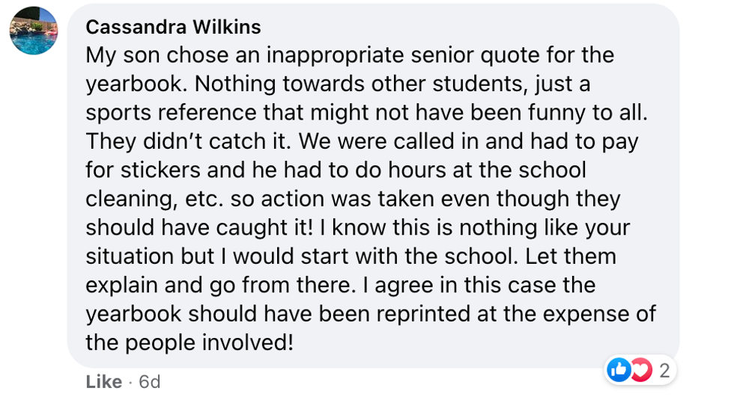Open the 6d comment timestamp
This screenshot has height=400, width=734.
[150, 382]
